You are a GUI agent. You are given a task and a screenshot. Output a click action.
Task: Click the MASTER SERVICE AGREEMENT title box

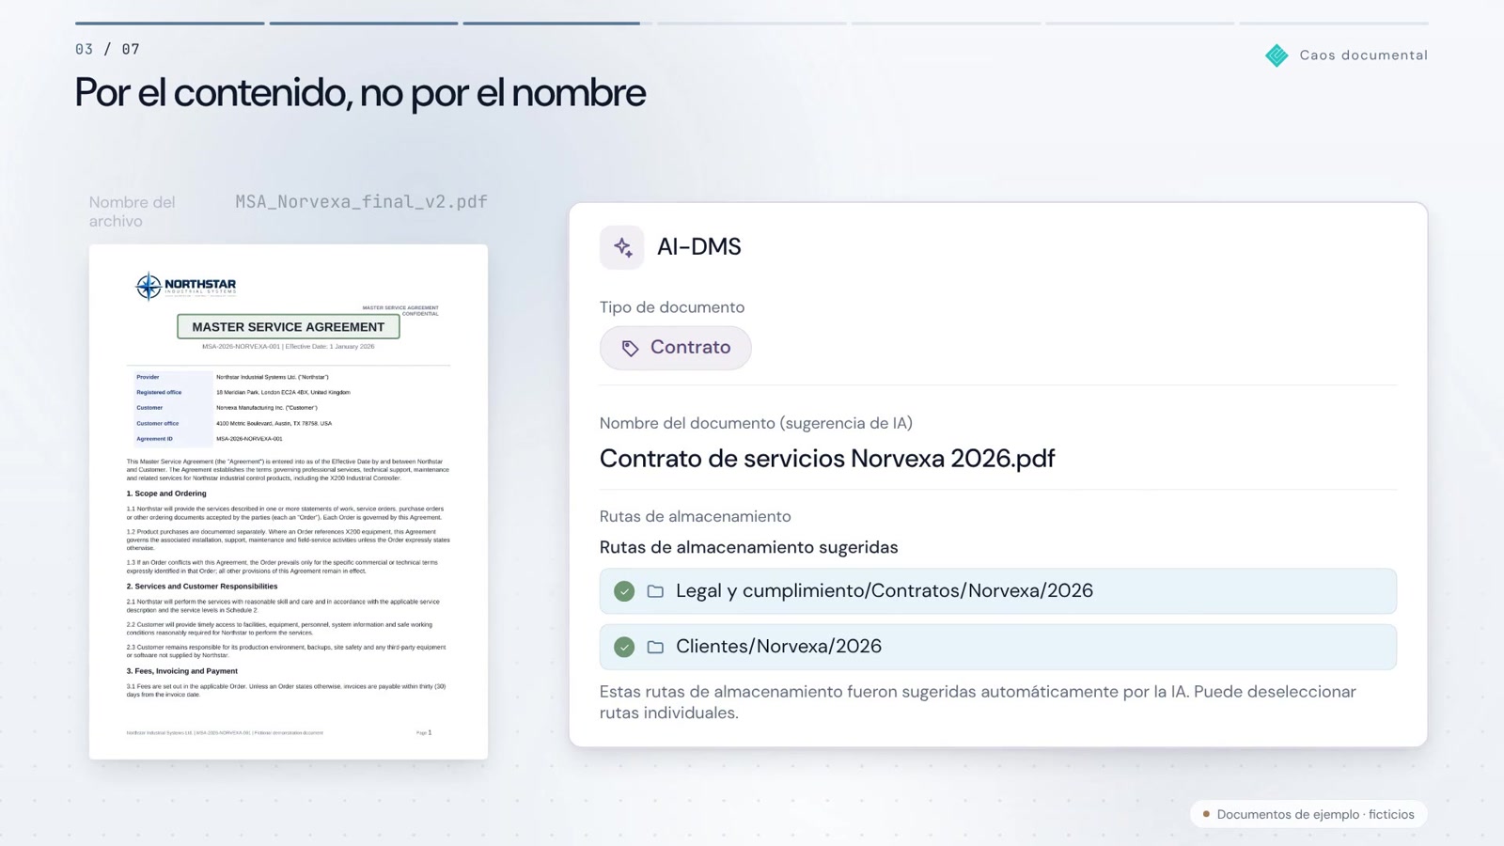(289, 327)
